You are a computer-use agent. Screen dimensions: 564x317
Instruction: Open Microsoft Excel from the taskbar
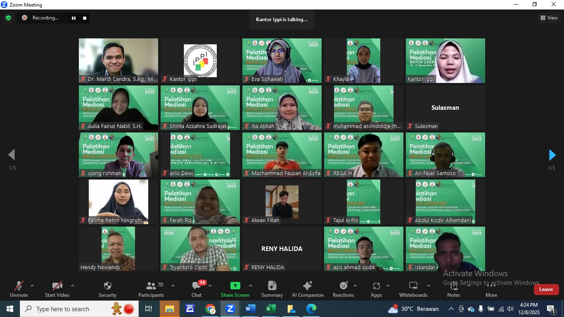click(271, 309)
